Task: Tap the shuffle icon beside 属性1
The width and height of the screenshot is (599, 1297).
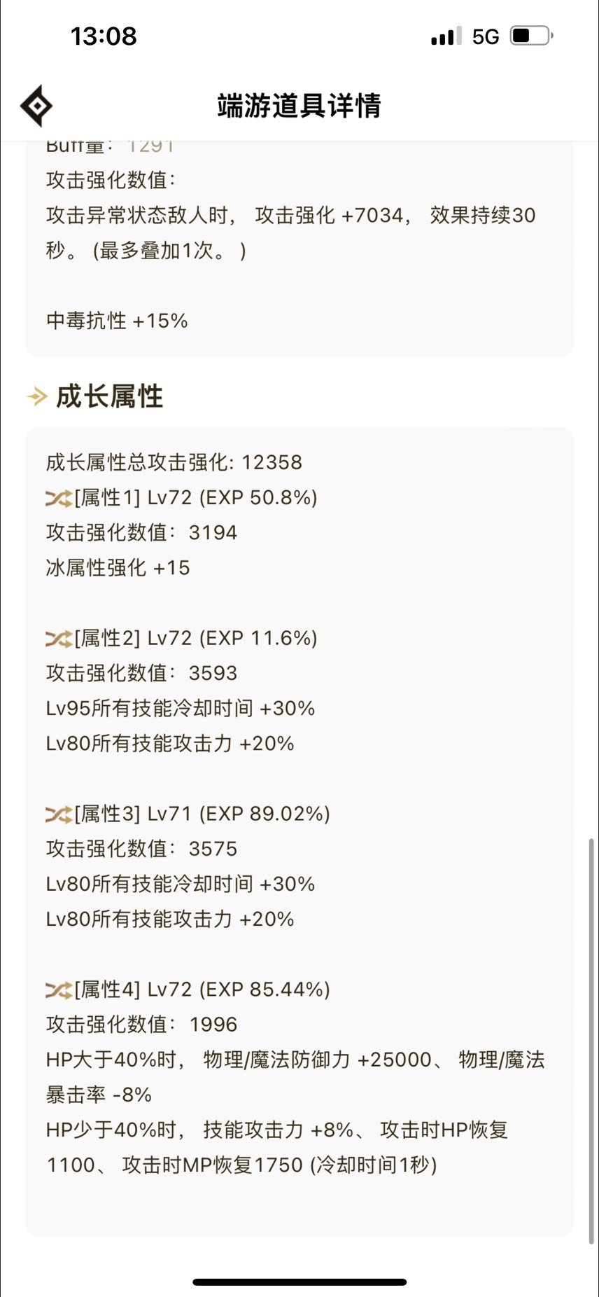Action: tap(59, 499)
